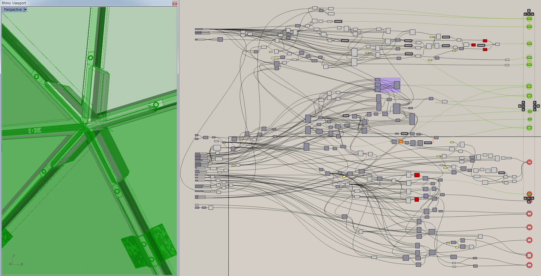Click center button in left-side vertical align widget
This screenshot has height=276, width=541.
523,106
